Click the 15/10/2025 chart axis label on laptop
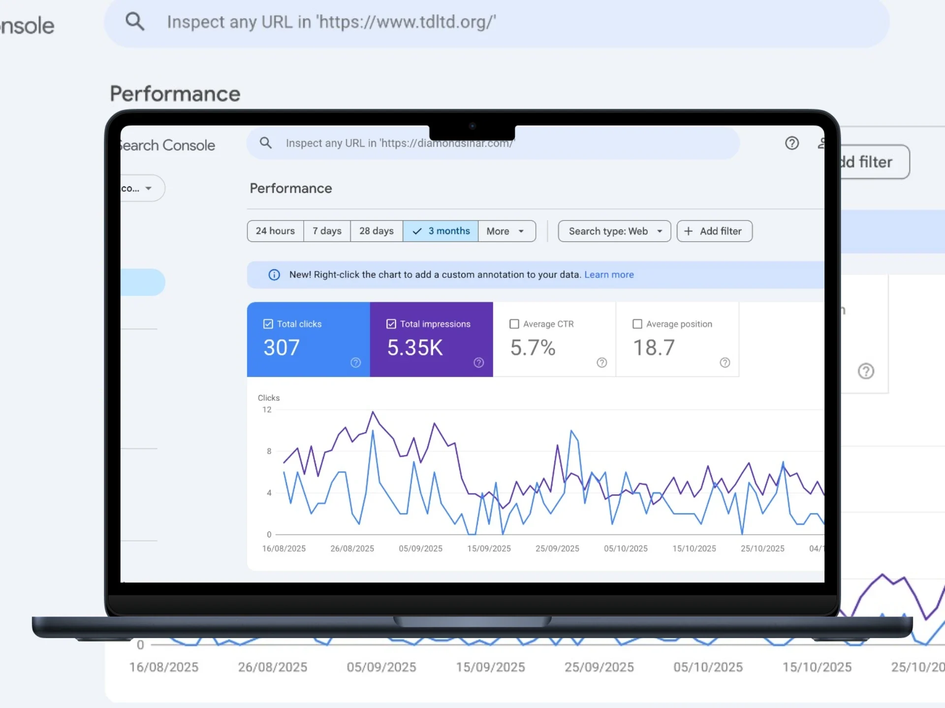 [694, 549]
